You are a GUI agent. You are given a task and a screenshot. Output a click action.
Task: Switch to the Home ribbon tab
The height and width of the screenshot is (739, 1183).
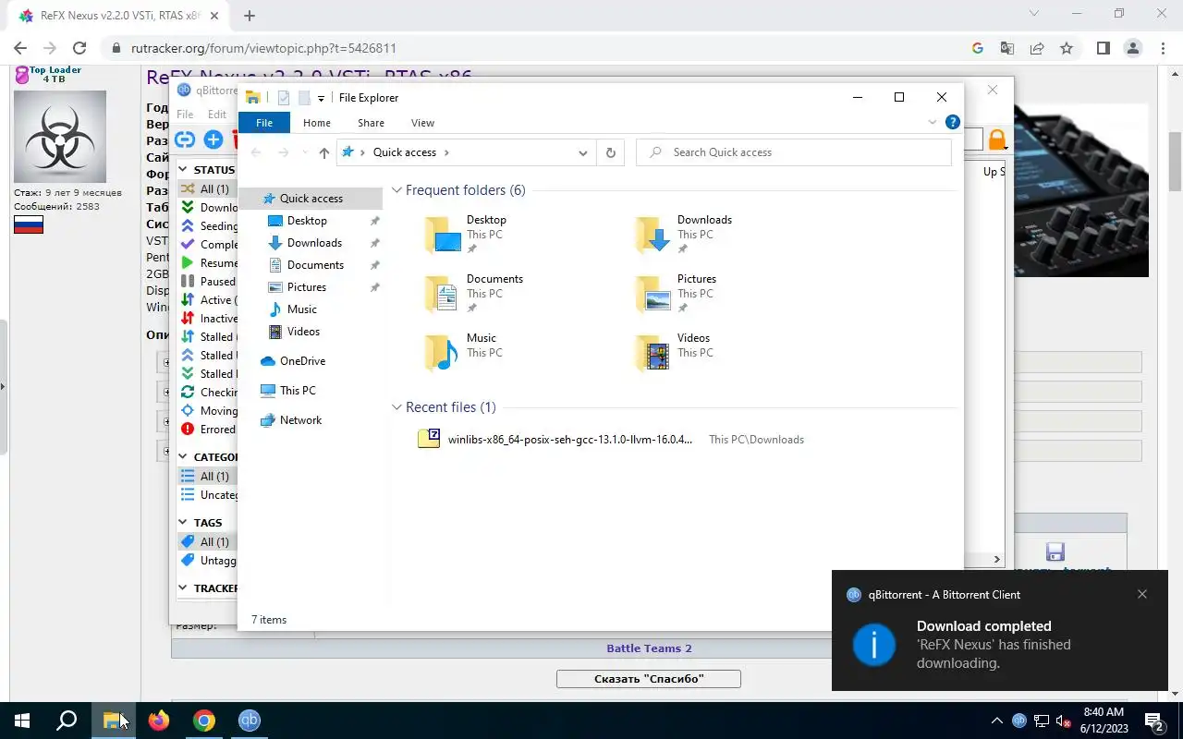(317, 123)
